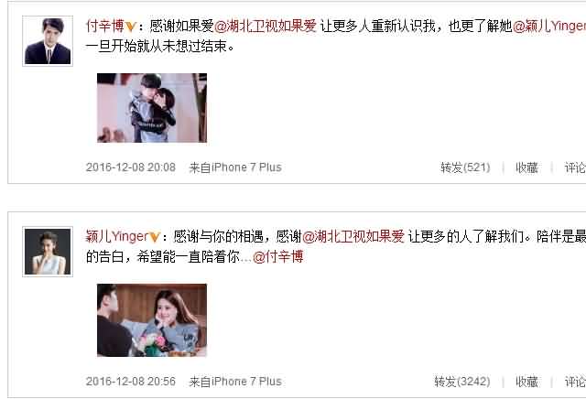Click 转发(521) repost button
The image size is (586, 399).
coord(465,167)
